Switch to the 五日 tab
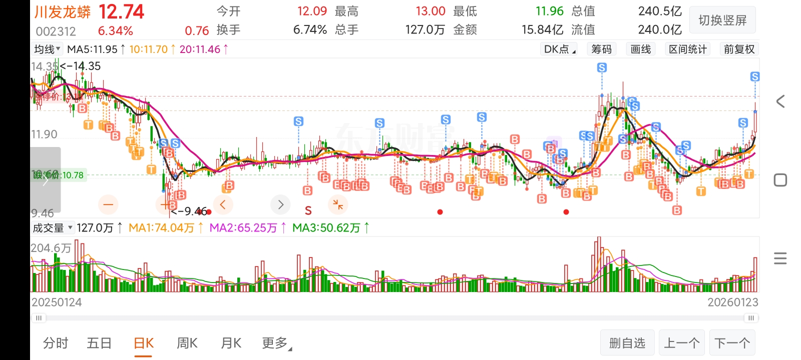801x360 pixels. point(99,343)
